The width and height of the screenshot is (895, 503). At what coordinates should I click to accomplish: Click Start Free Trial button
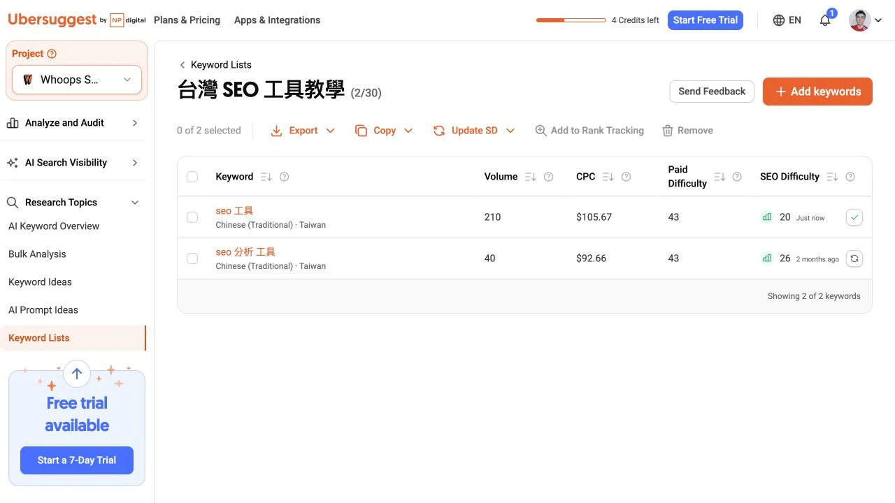(706, 20)
